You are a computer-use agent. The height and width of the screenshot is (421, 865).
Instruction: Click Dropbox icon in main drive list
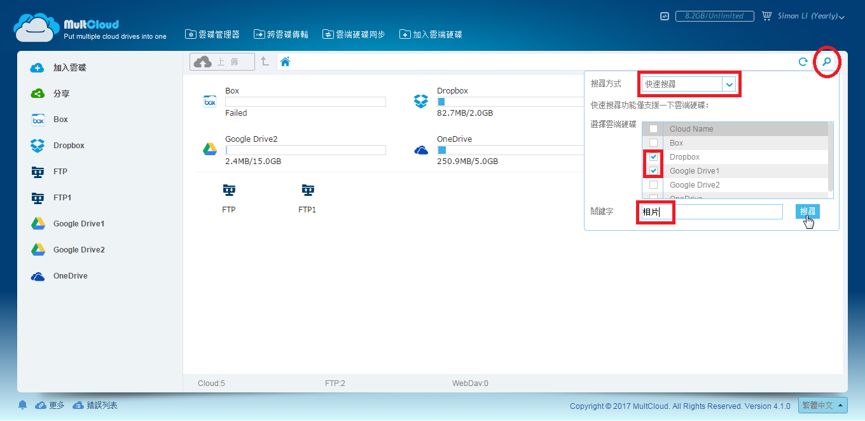421,102
